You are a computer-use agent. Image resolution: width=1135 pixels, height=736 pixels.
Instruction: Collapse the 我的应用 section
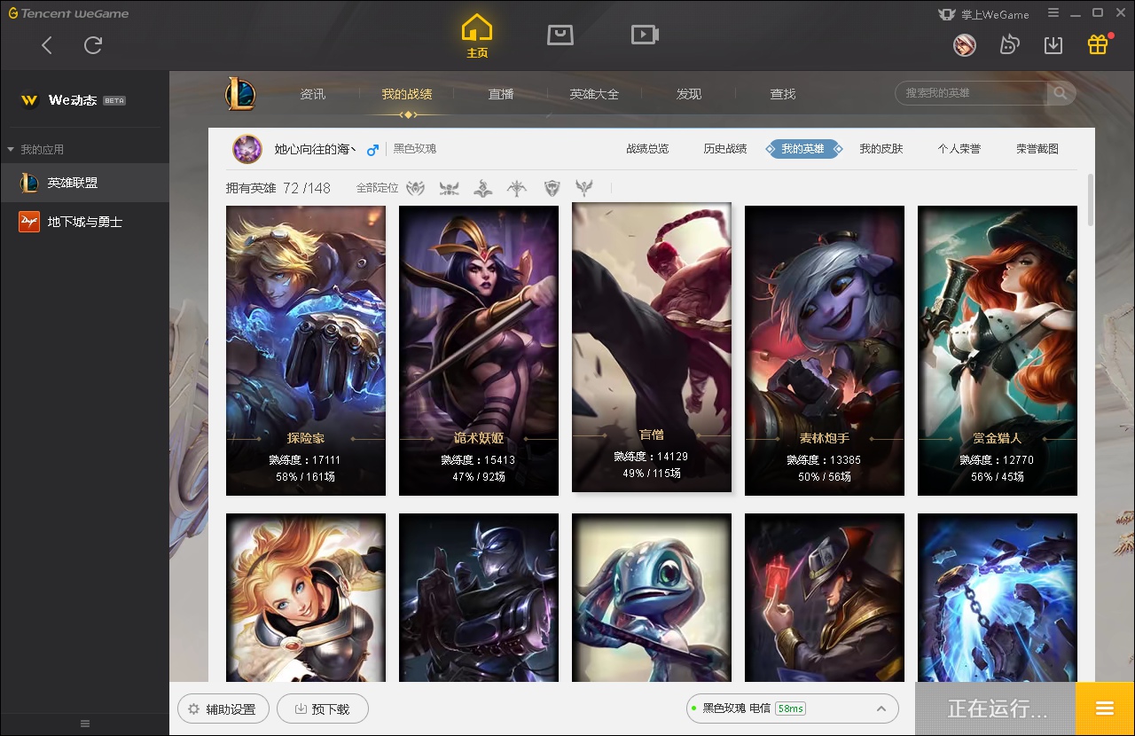click(x=36, y=149)
